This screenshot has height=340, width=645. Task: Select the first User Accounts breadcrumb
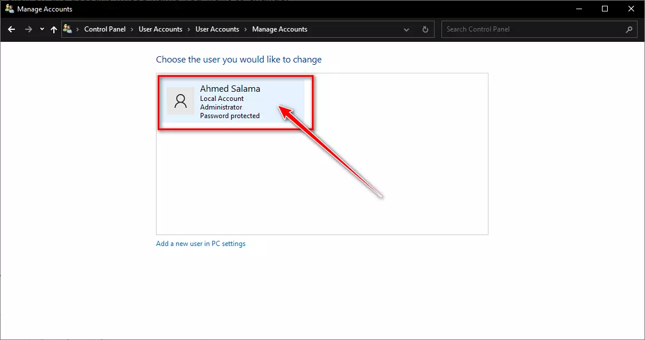tap(161, 29)
